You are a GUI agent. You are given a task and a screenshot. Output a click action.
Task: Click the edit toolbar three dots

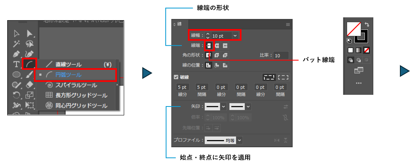(358, 83)
